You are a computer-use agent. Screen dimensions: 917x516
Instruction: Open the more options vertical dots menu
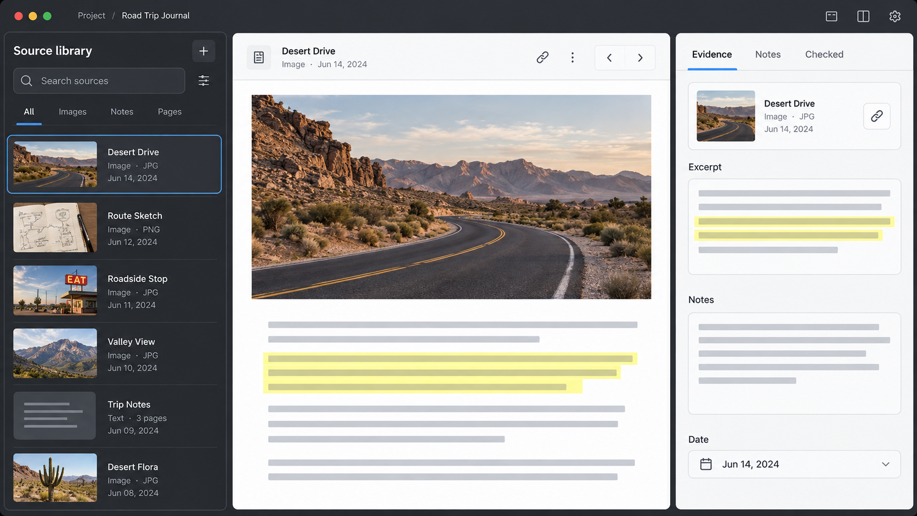[x=573, y=58]
